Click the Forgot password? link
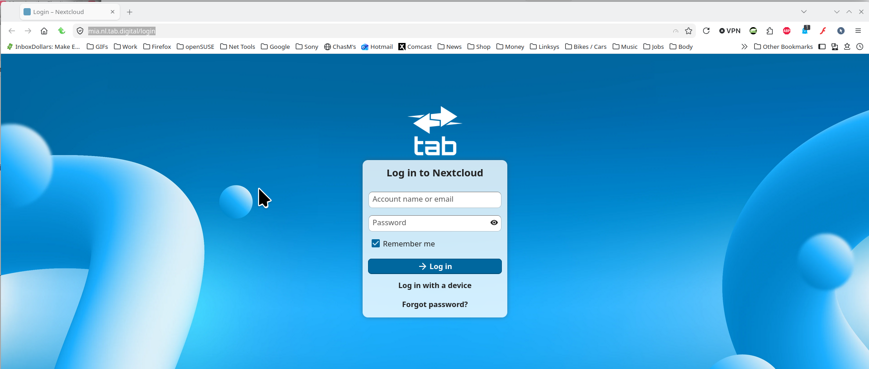Viewport: 869px width, 369px height. click(x=435, y=304)
